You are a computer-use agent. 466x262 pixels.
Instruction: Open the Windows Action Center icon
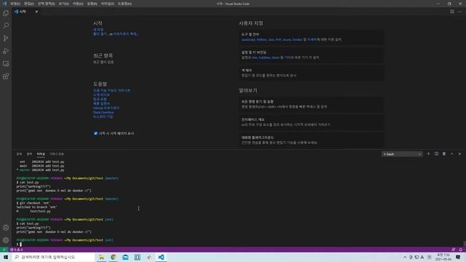[x=458, y=257]
